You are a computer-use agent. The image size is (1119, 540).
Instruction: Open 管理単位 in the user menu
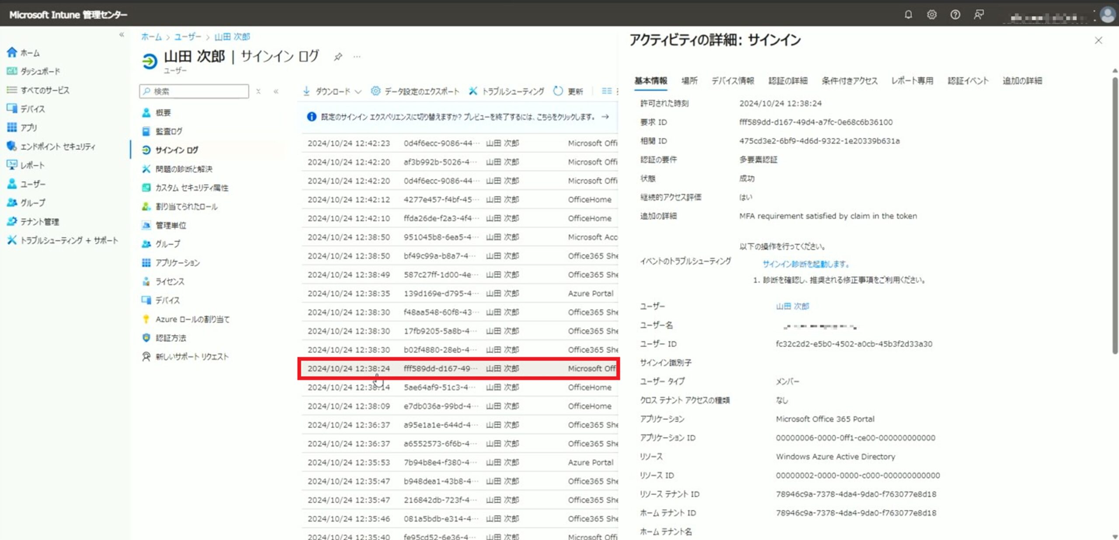coord(164,225)
